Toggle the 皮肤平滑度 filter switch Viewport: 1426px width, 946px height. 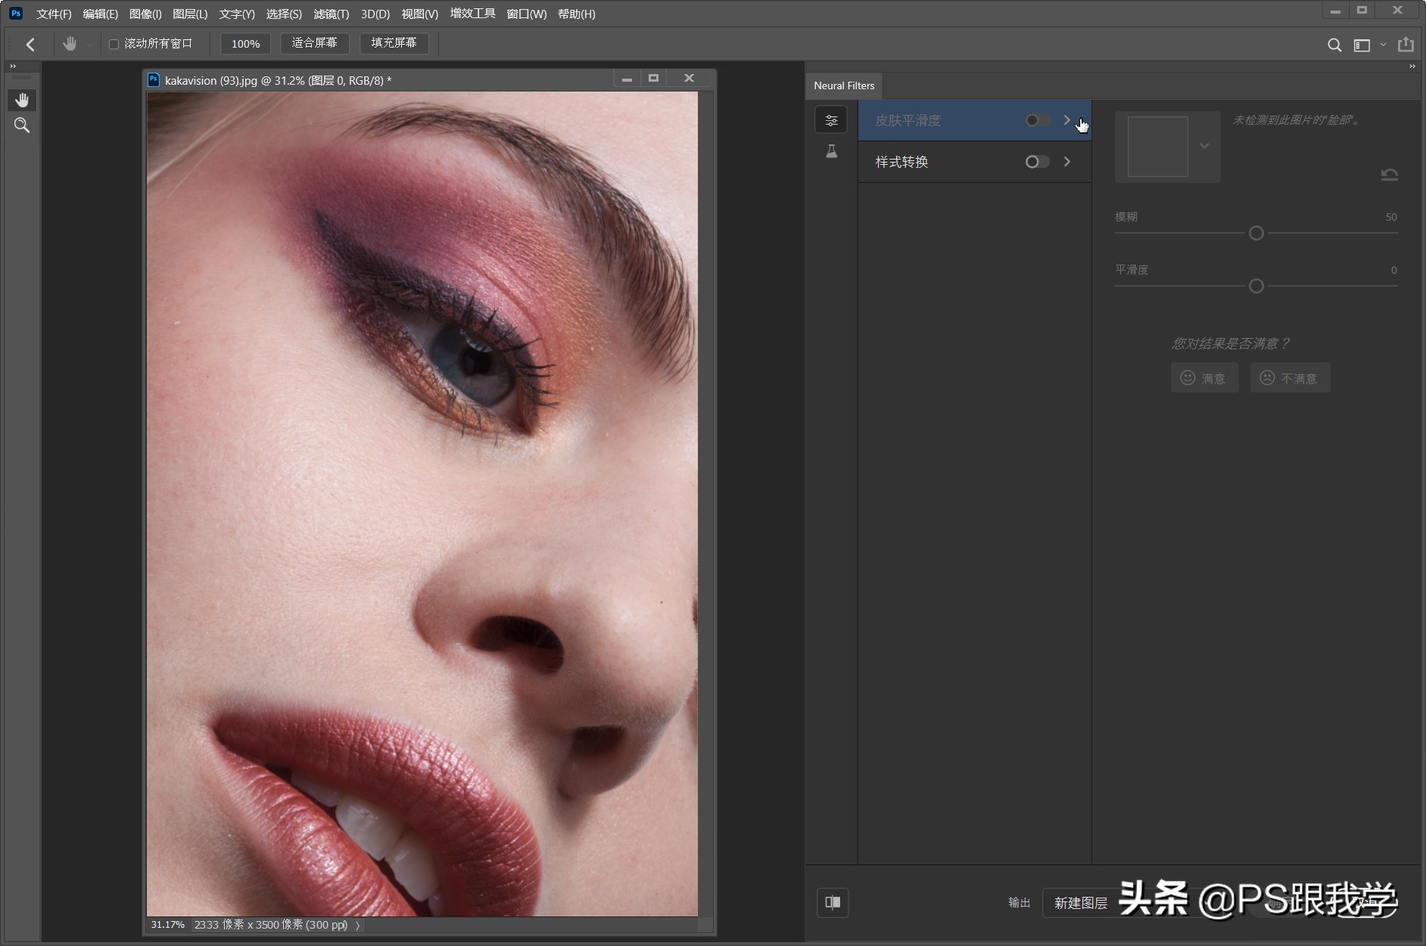(x=1037, y=120)
